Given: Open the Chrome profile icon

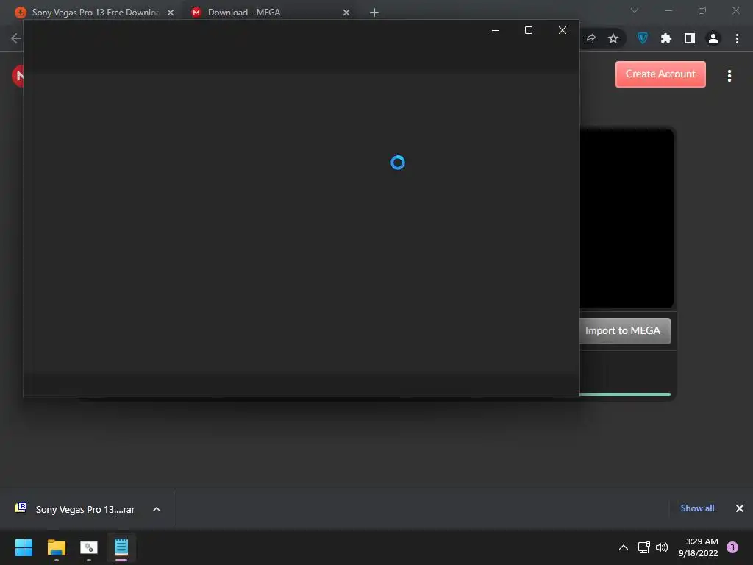Looking at the screenshot, I should tap(713, 38).
